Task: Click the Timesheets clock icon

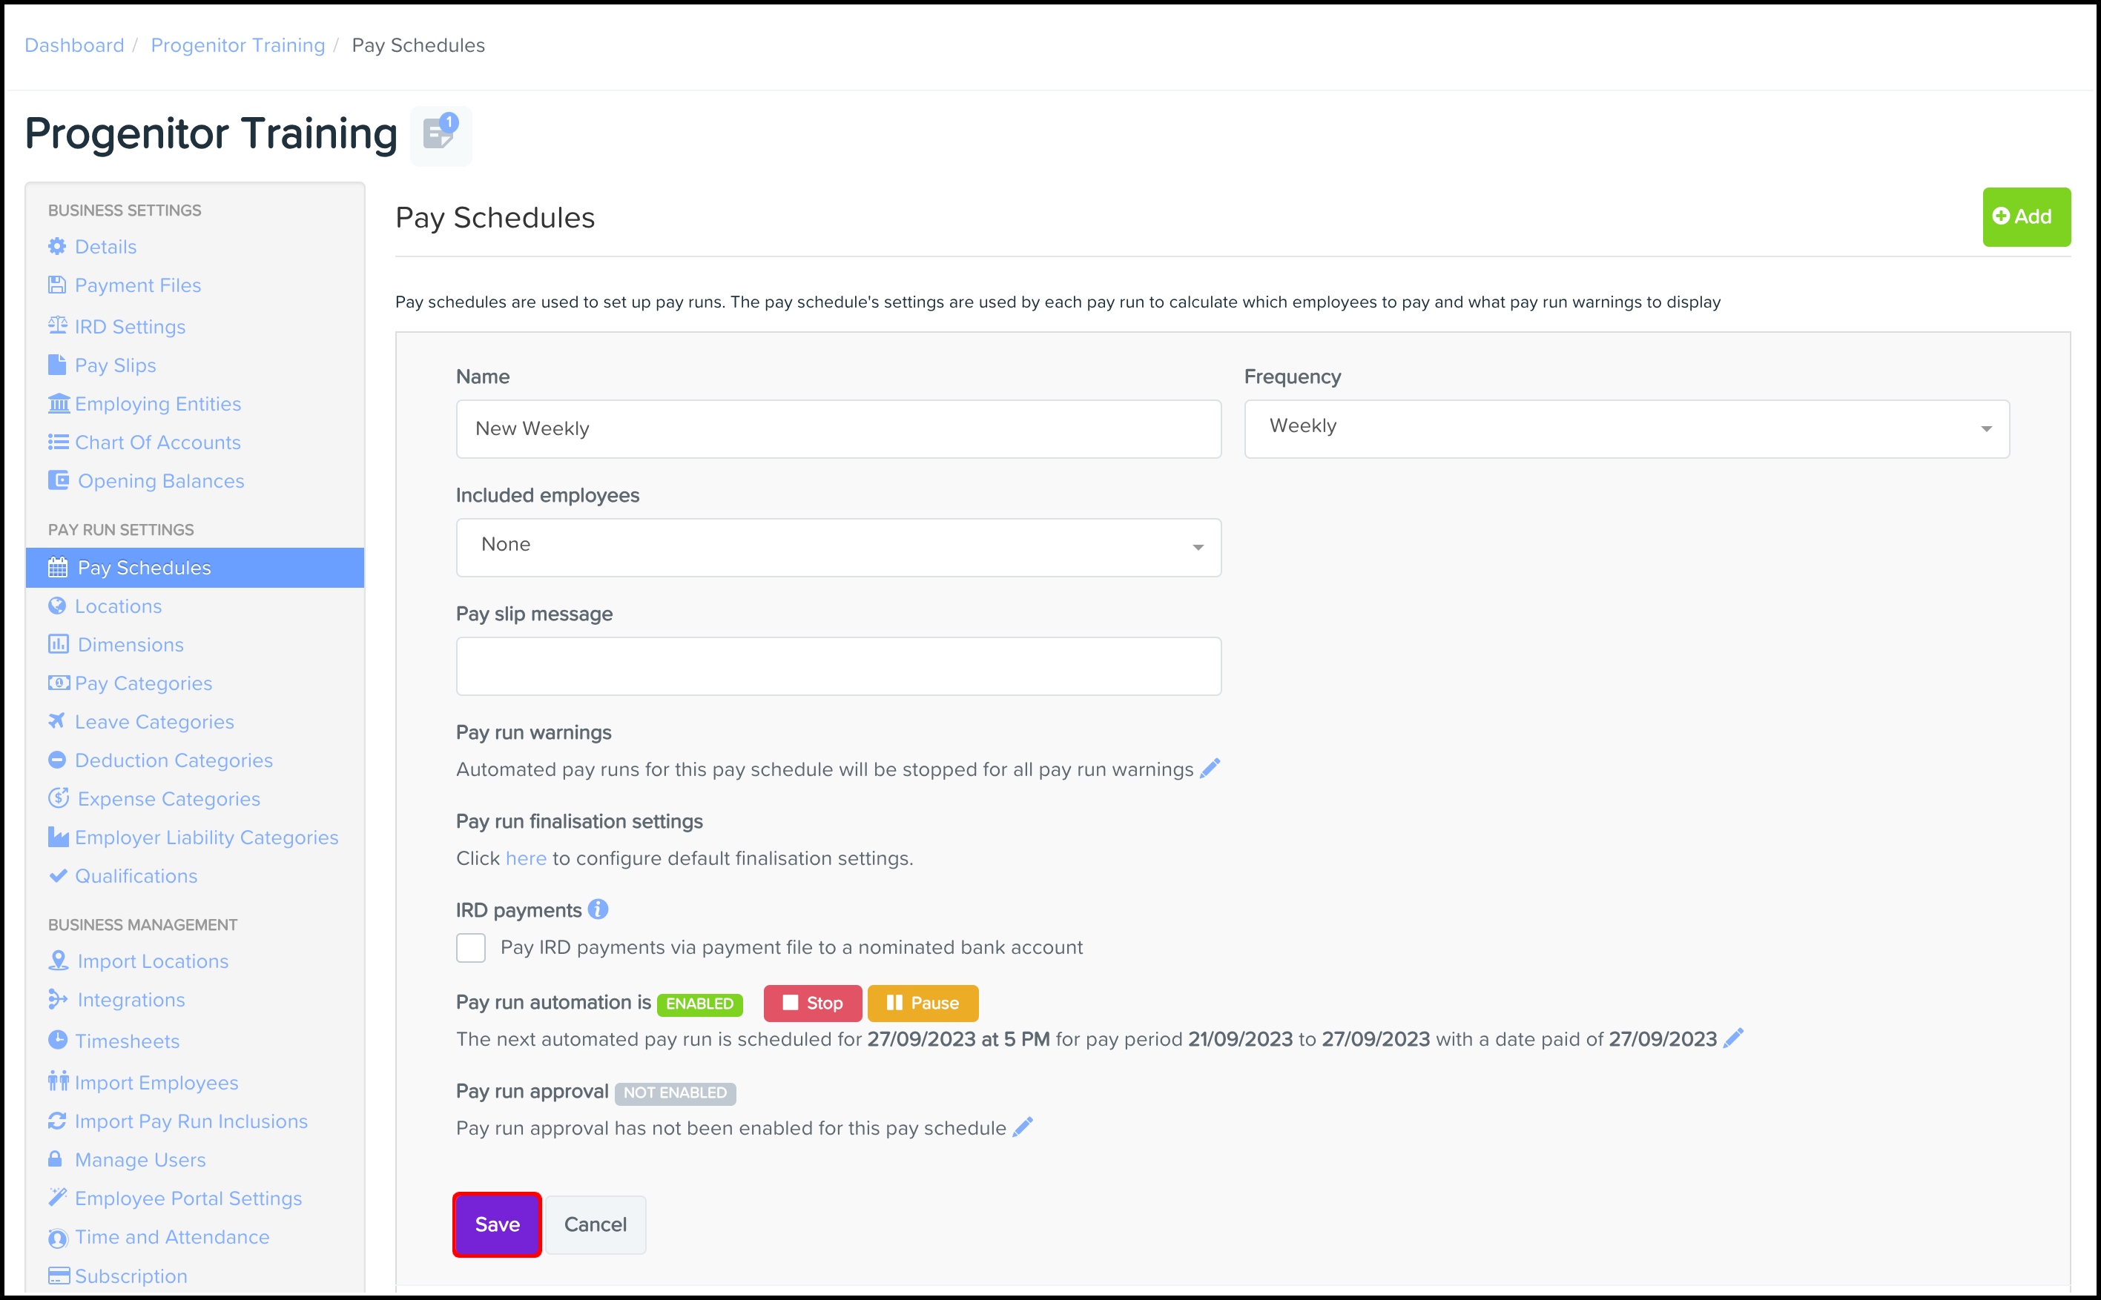Action: tap(58, 1040)
